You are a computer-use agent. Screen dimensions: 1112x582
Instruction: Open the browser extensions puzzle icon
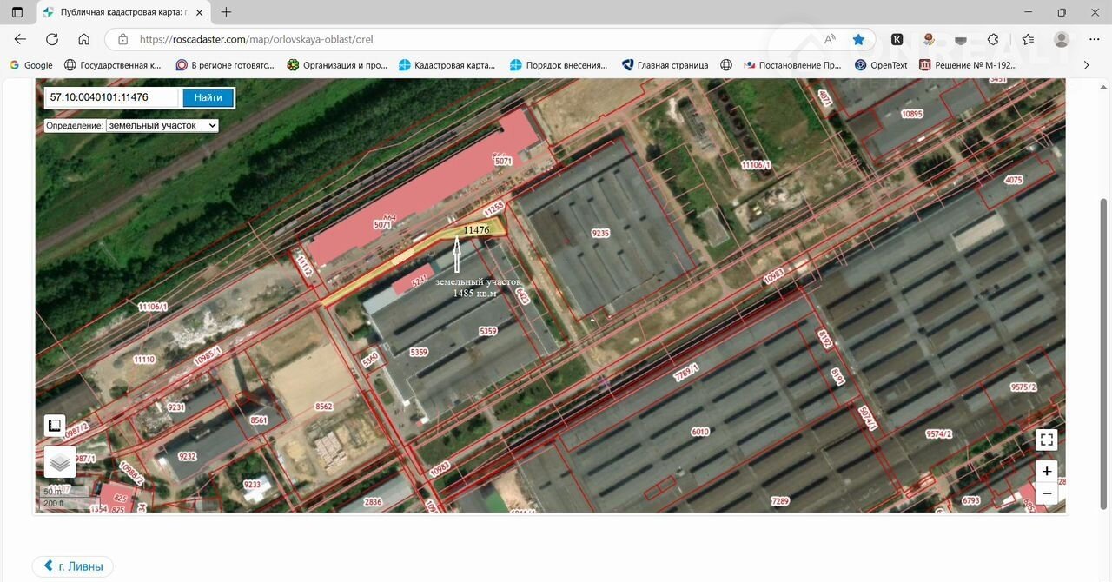[x=993, y=39]
